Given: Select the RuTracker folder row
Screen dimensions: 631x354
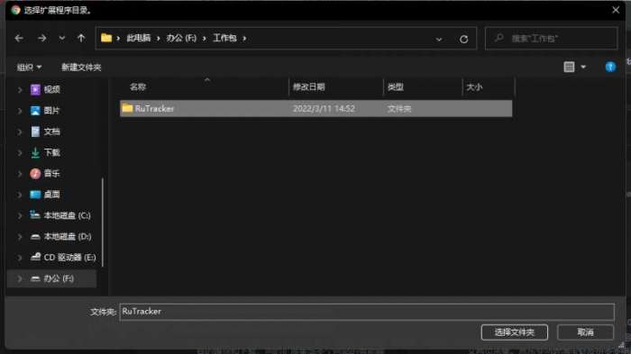Looking at the screenshot, I should (x=315, y=109).
